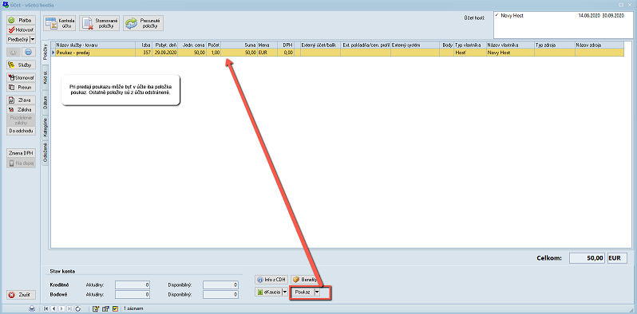Sort by Názov služby - tovaru column

point(96,45)
